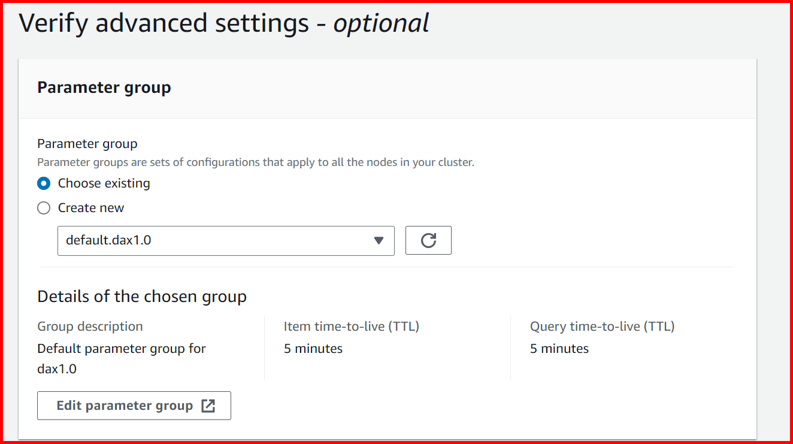Click the Group description text
This screenshot has height=444, width=793.
[90, 326]
